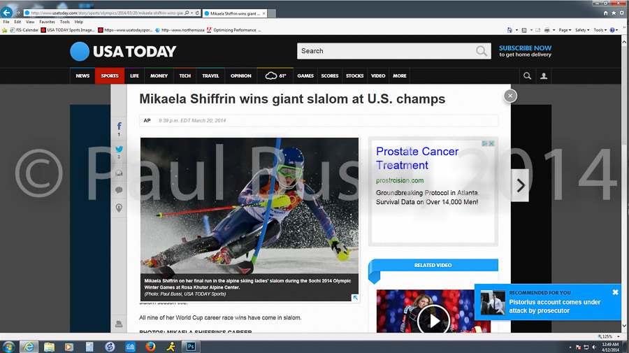Open the FIS-Calendar bookmark

tap(24, 30)
